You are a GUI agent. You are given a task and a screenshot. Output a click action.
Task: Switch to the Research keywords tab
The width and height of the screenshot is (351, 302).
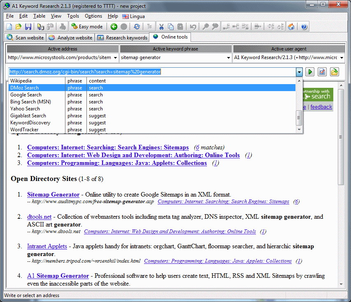(123, 37)
